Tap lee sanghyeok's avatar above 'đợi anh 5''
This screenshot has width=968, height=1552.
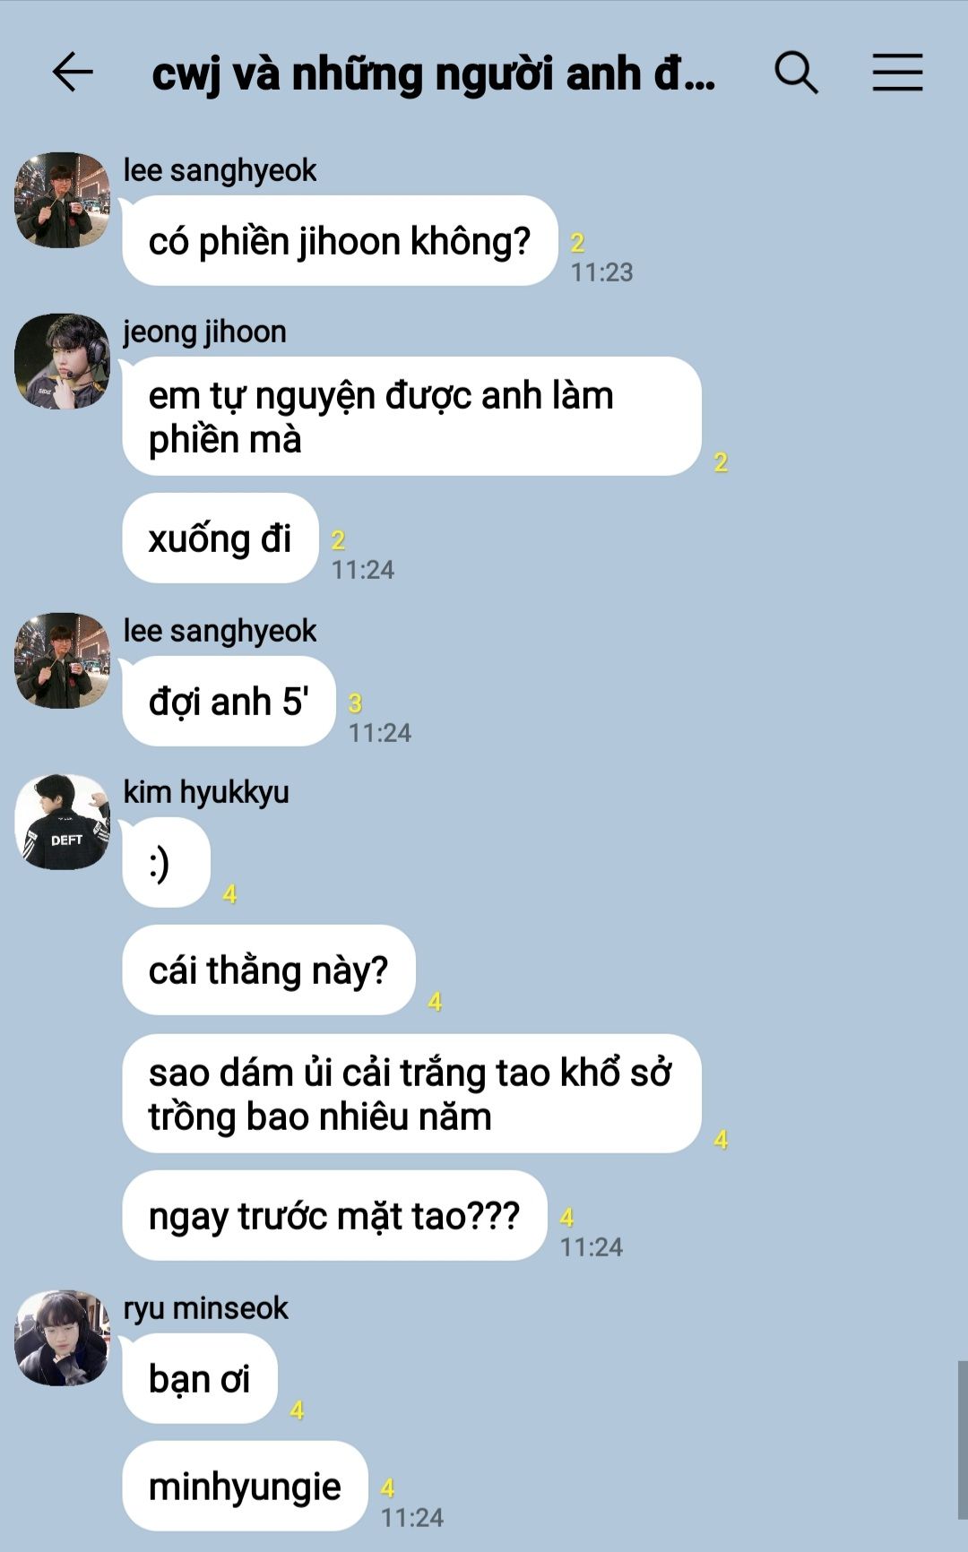coord(62,660)
